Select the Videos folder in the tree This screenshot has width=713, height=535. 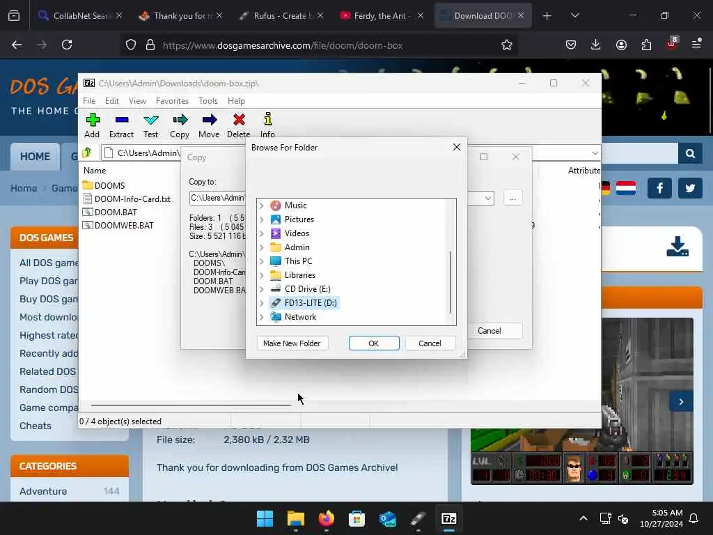[297, 233]
